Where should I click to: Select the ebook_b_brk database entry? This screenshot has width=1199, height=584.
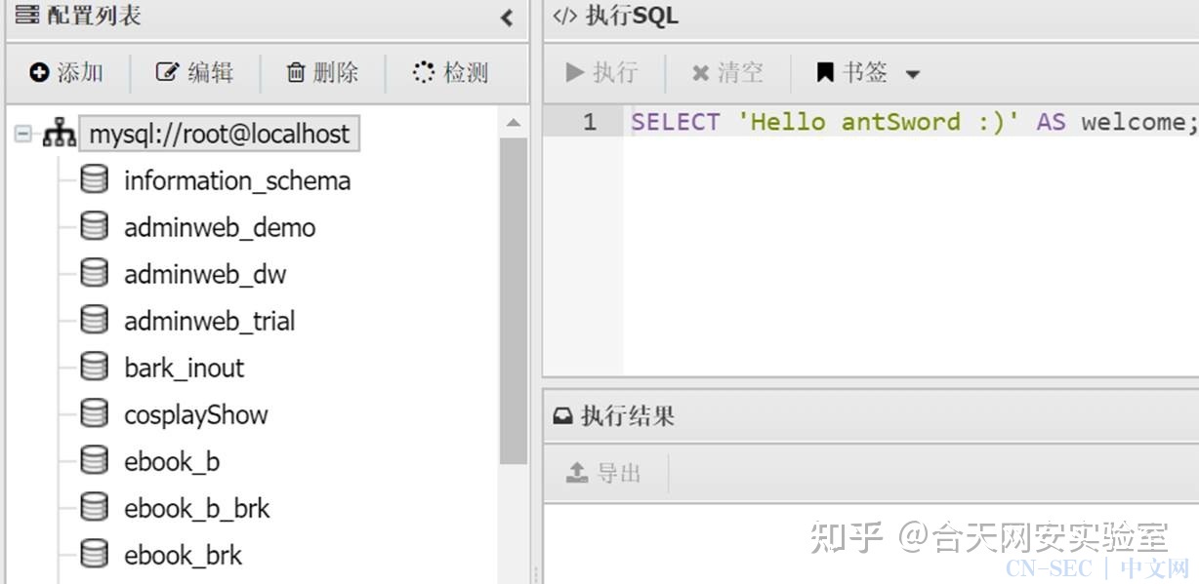(x=196, y=508)
